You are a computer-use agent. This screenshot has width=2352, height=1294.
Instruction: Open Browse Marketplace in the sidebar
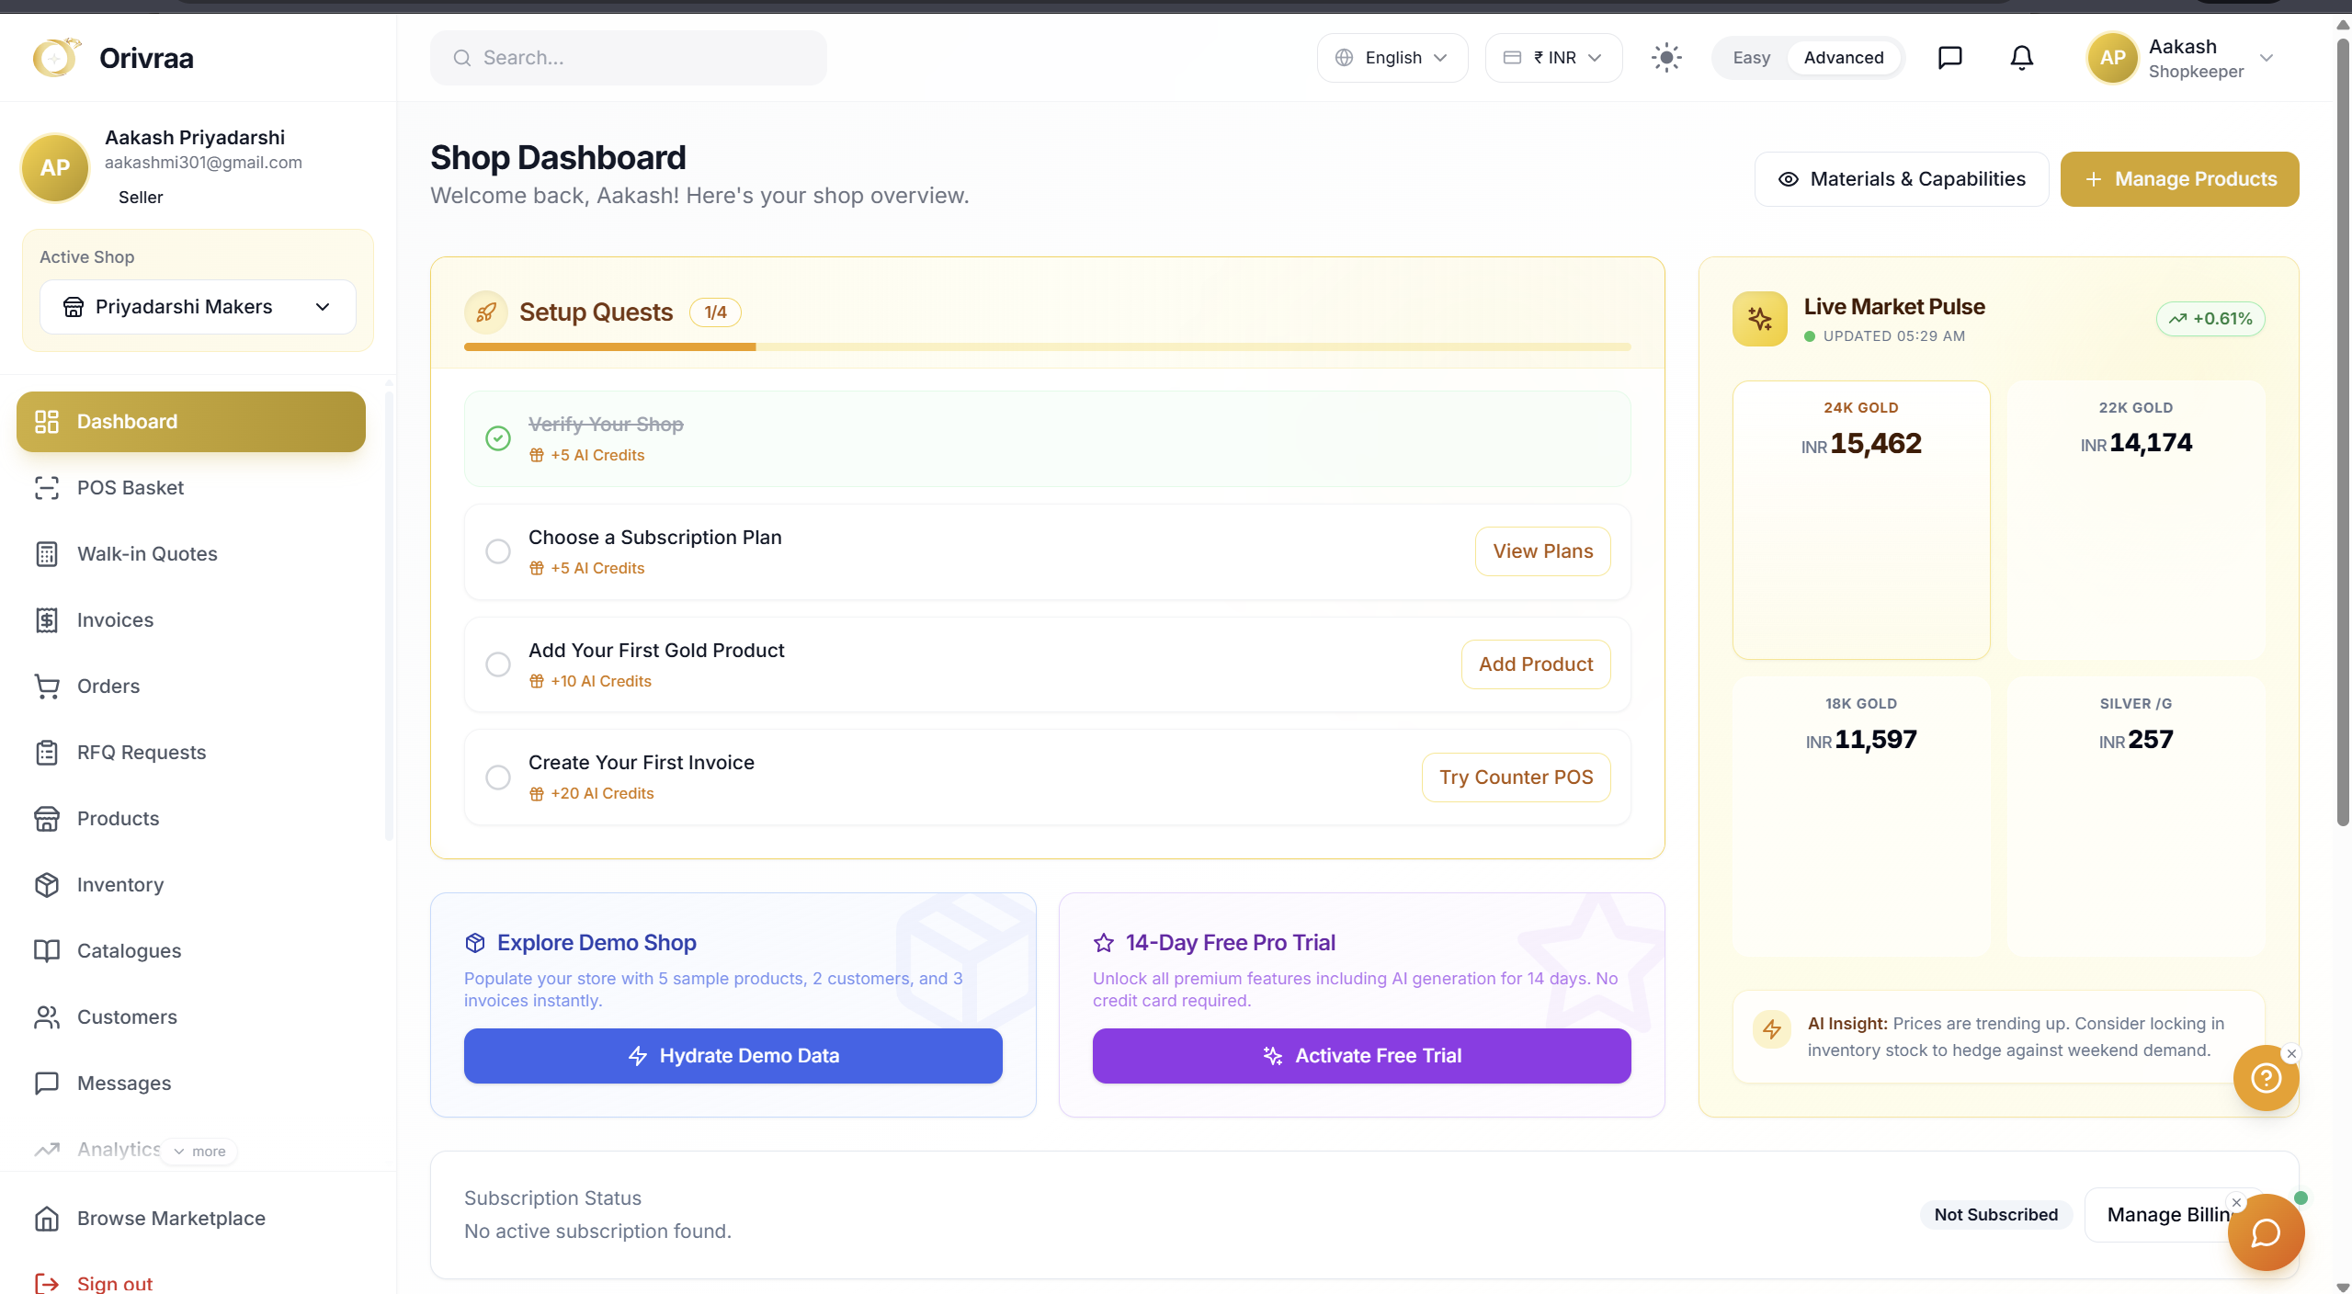191,1219
